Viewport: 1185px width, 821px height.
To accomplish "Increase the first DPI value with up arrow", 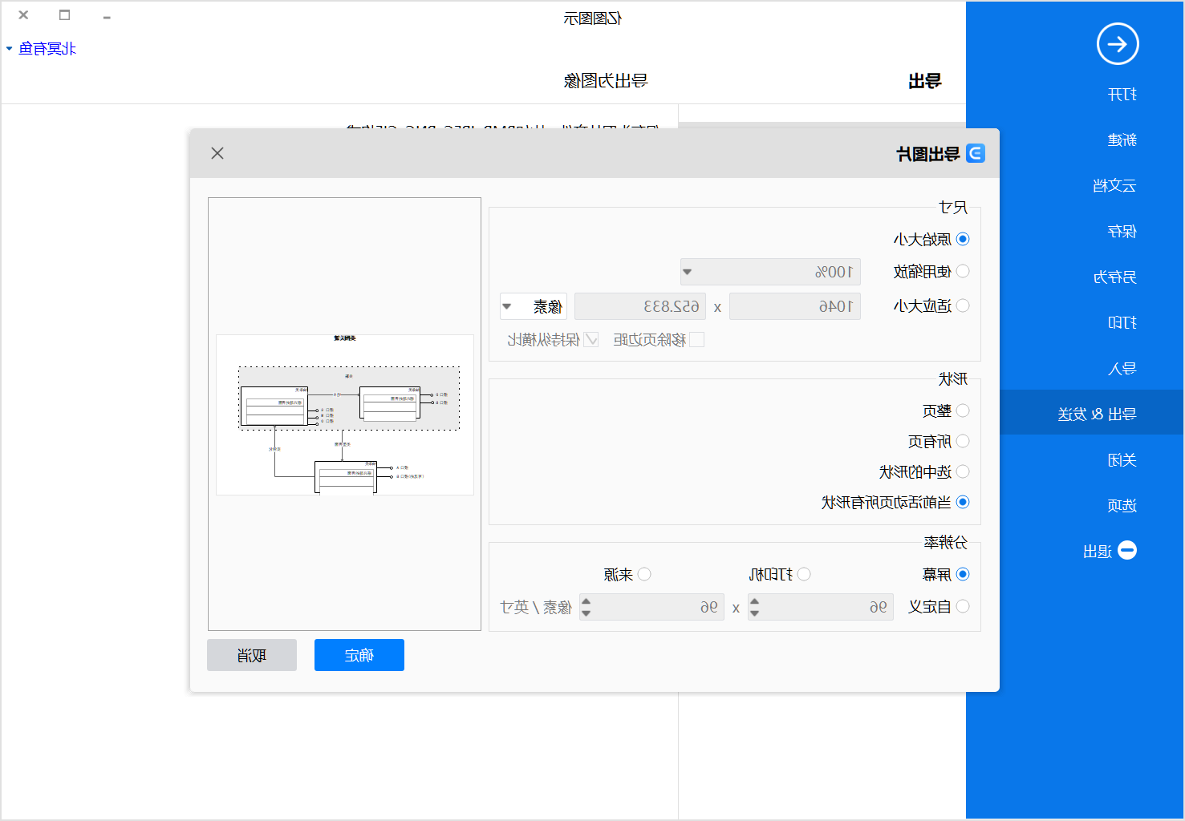I will (x=754, y=601).
